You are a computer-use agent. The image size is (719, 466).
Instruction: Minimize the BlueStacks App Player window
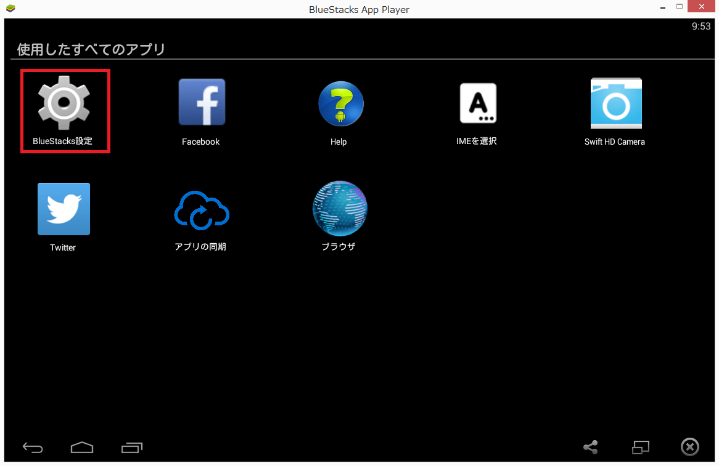pos(663,7)
